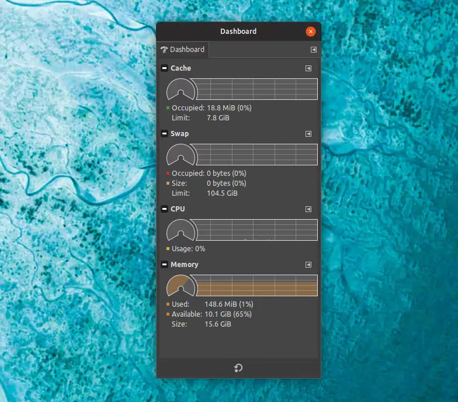Click the Memory heading label

(x=185, y=265)
